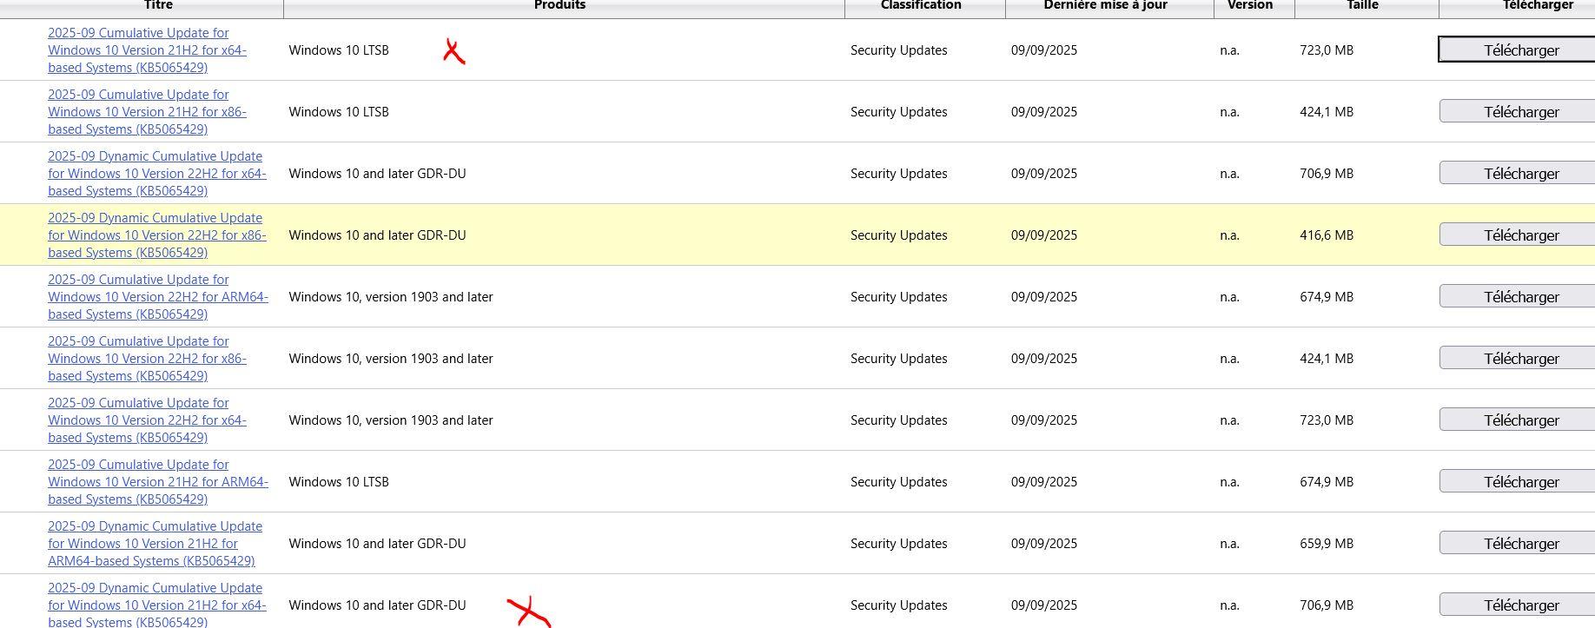
Task: Sort by Dernière mise à jour column header
Action: [x=1105, y=5]
